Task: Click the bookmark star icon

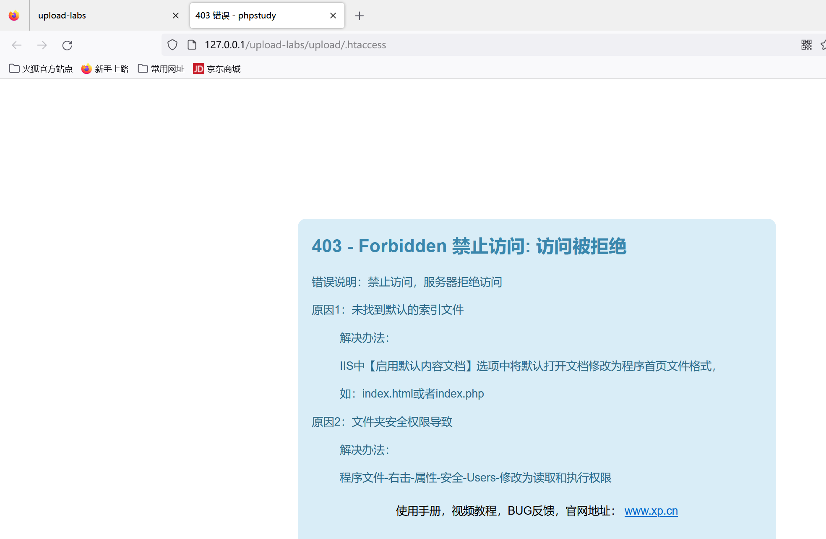Action: tap(823, 45)
